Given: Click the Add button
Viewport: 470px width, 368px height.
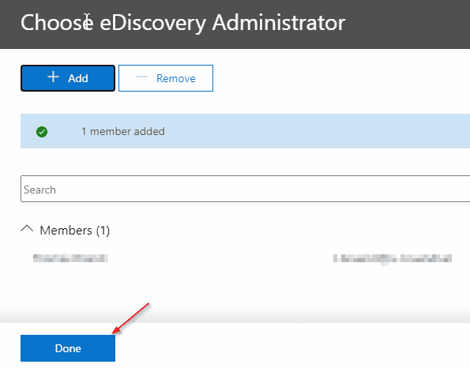Looking at the screenshot, I should pyautogui.click(x=68, y=78).
